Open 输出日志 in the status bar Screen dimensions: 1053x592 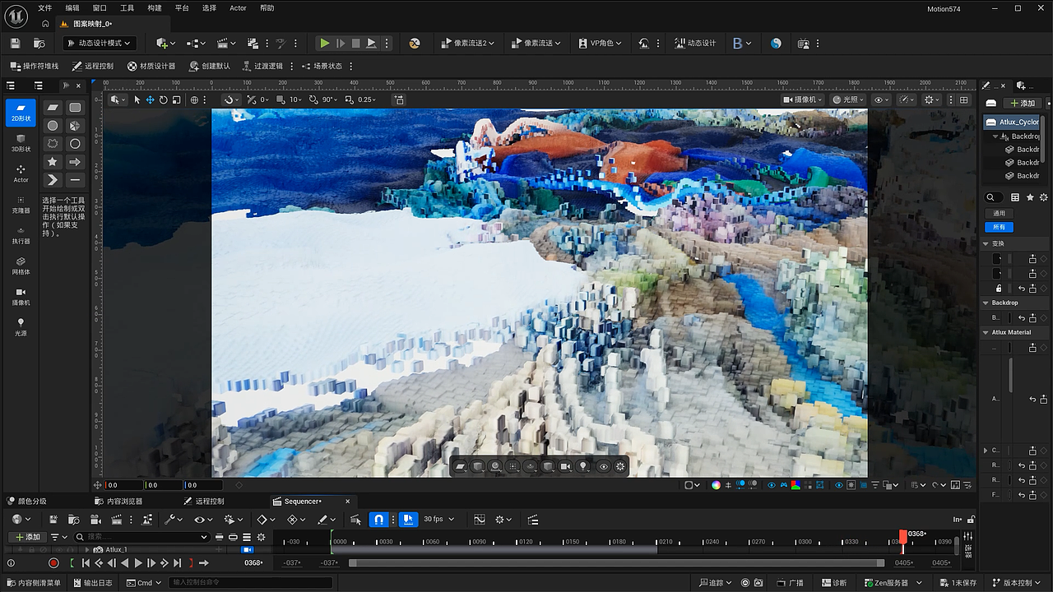click(94, 583)
